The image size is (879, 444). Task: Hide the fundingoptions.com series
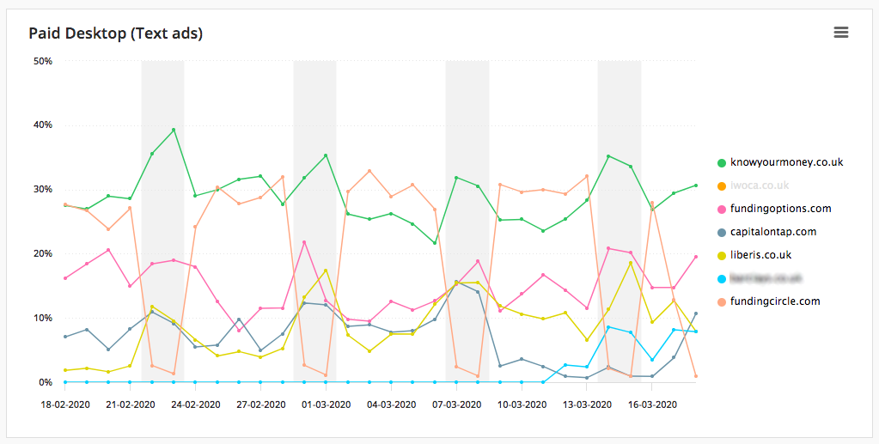click(780, 209)
